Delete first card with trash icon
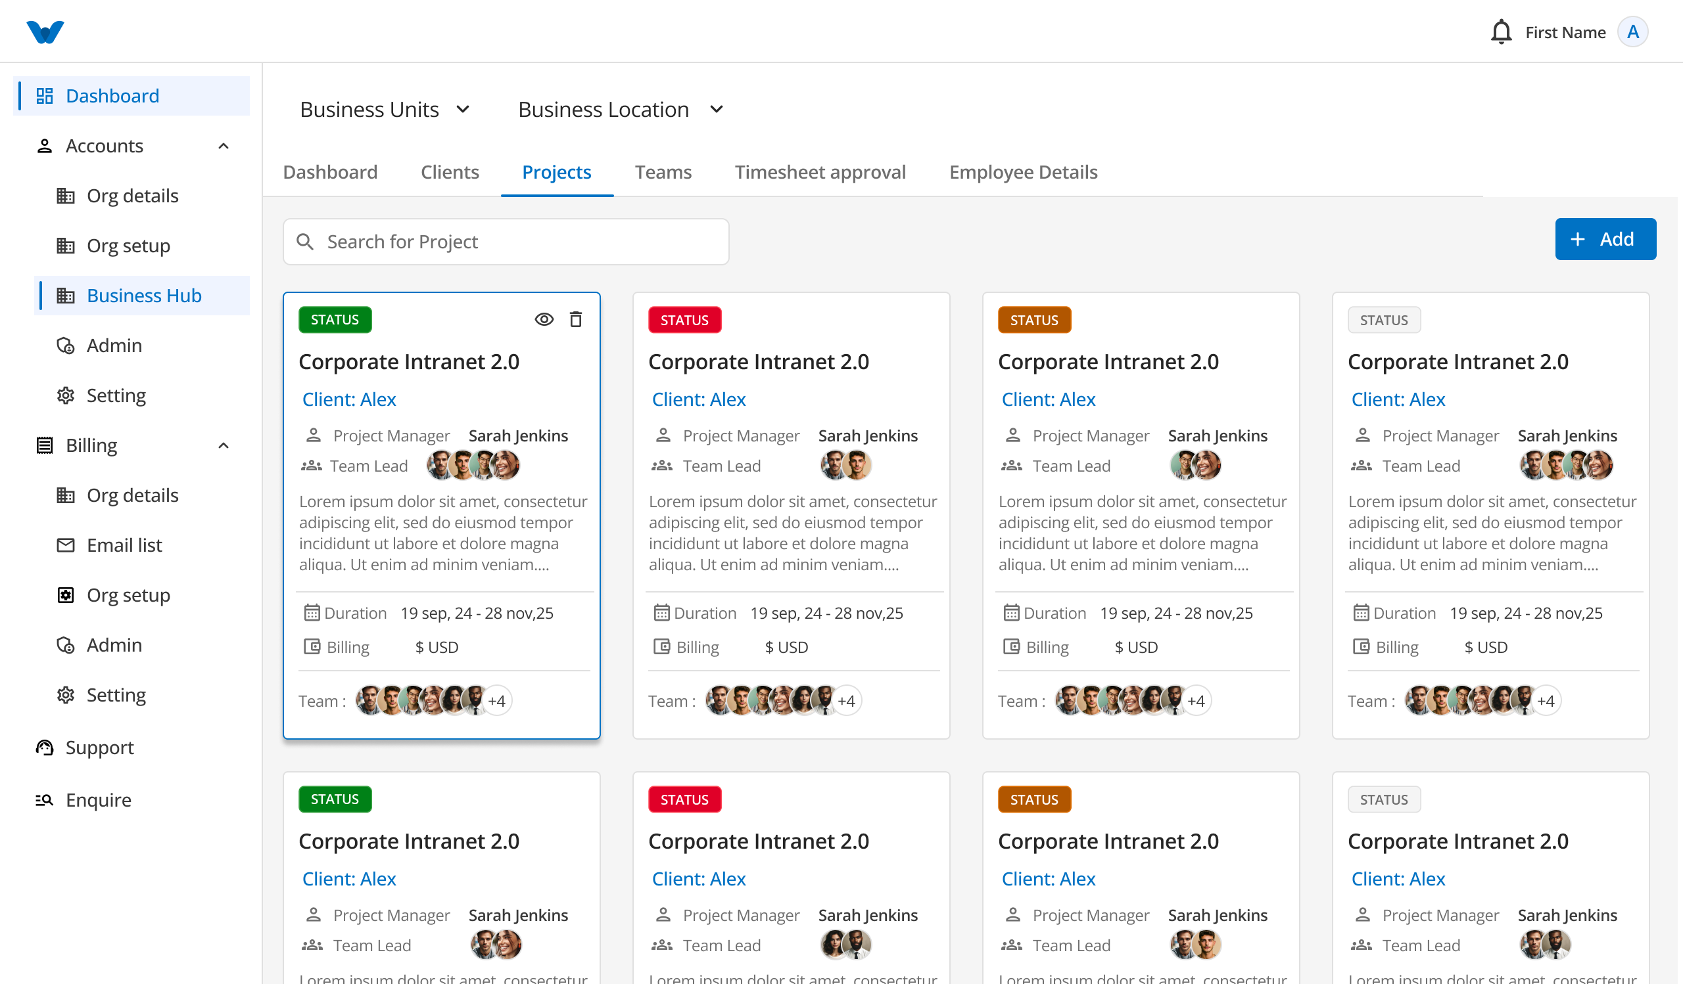 [576, 319]
